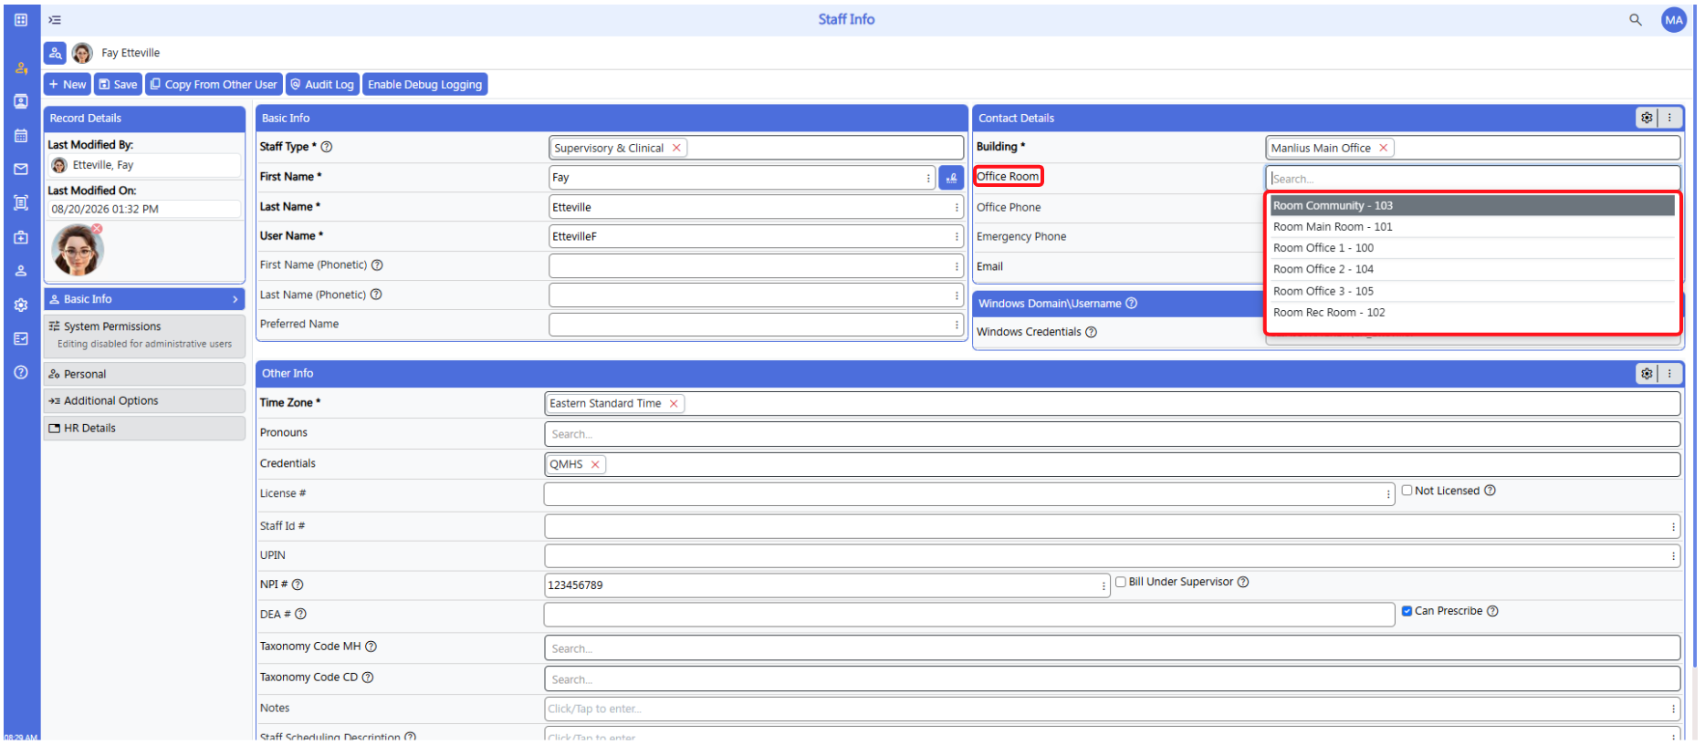Click the staff list icon beside Fay Etteville
The height and width of the screenshot is (745, 1705).
[x=55, y=53]
